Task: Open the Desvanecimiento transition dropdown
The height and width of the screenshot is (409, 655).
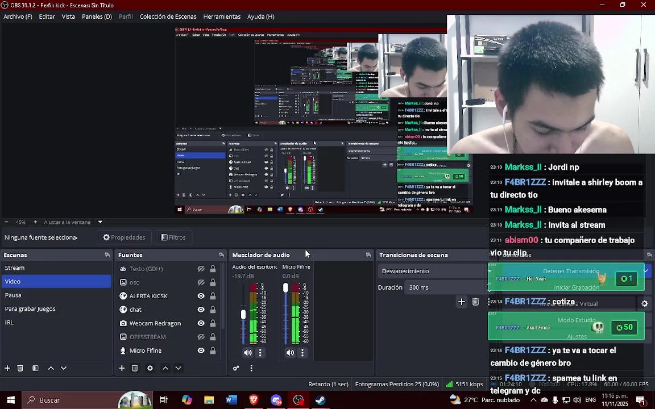Action: coord(432,271)
